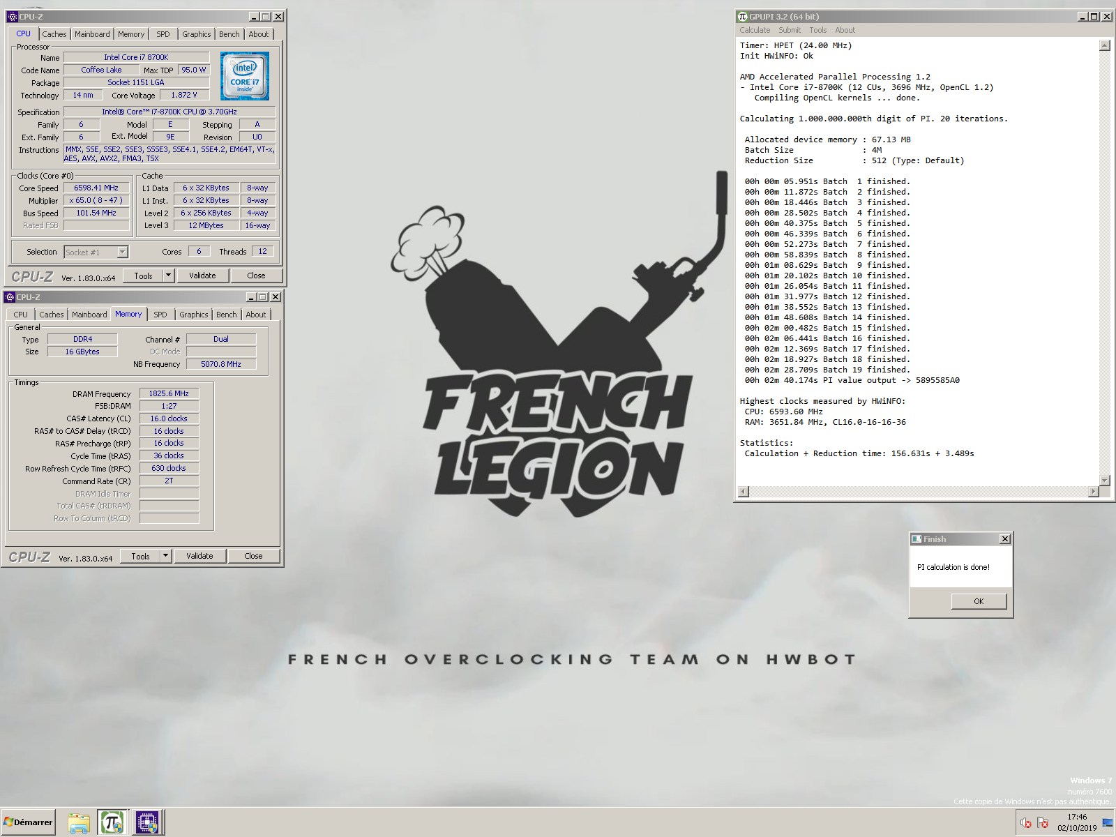Image resolution: width=1116 pixels, height=837 pixels.
Task: Open Submit menu in GPUPI
Action: [790, 30]
